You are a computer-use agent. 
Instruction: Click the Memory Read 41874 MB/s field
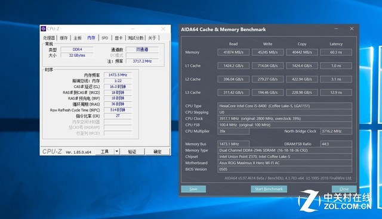coord(233,52)
